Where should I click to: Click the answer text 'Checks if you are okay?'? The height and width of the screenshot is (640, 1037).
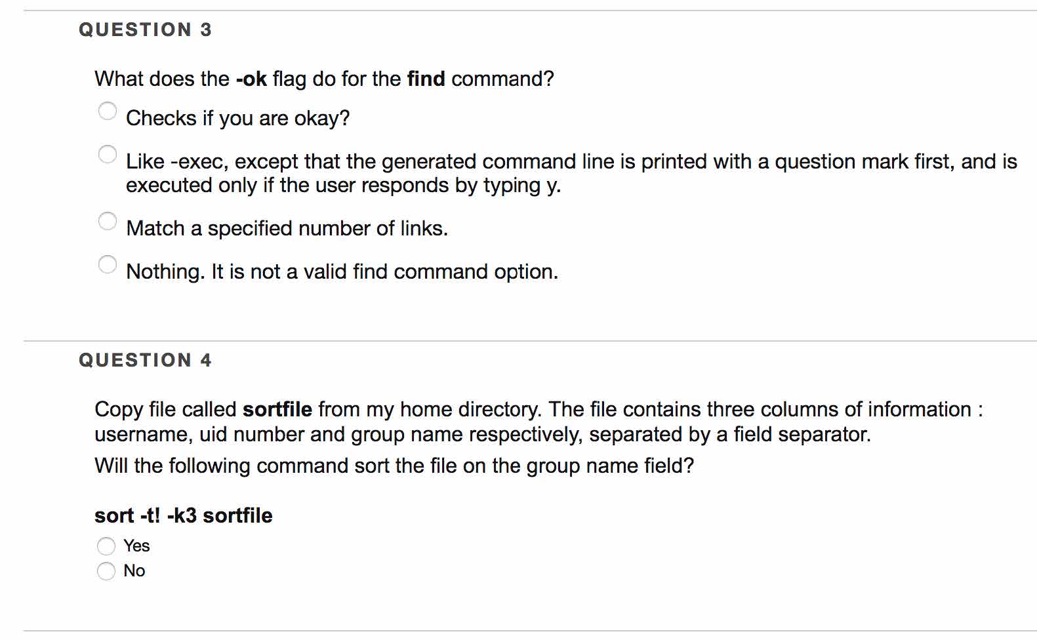coord(237,118)
